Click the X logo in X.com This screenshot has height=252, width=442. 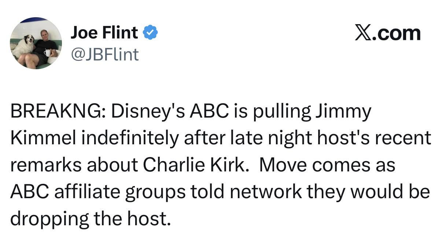pos(363,33)
